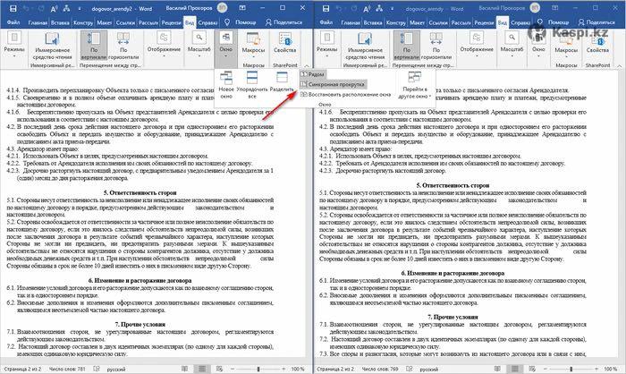Screen dimensions: 626x374
Task: Click the Разделить window icon
Action: [x=283, y=83]
